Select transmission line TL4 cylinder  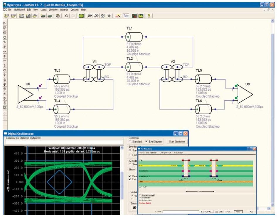(x=62, y=109)
